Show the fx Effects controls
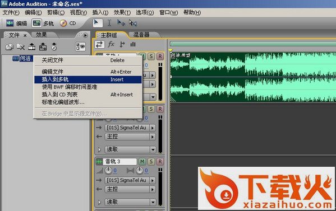Screen dimensions: 336x211 (x=111, y=44)
